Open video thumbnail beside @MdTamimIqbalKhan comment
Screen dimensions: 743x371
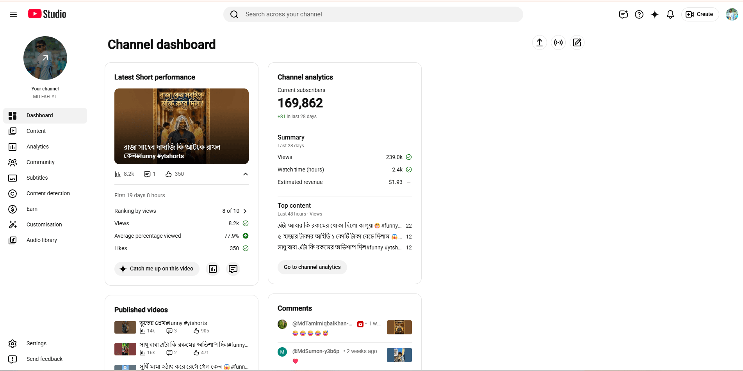pyautogui.click(x=399, y=327)
